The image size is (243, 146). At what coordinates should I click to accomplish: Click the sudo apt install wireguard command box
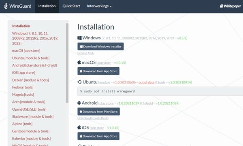160,91
